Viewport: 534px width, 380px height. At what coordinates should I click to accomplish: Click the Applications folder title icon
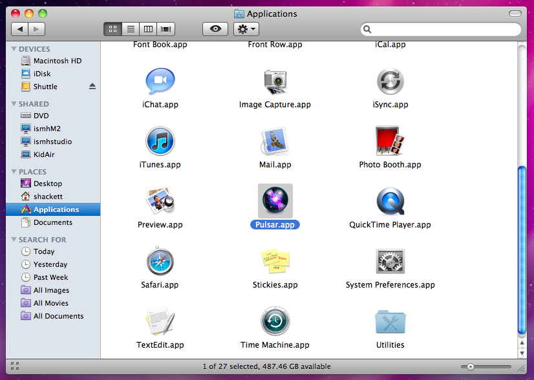239,14
